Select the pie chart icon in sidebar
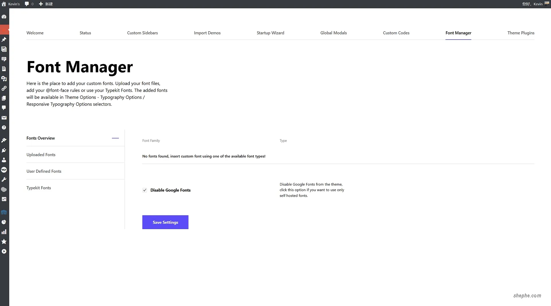The width and height of the screenshot is (551, 306). point(4,222)
